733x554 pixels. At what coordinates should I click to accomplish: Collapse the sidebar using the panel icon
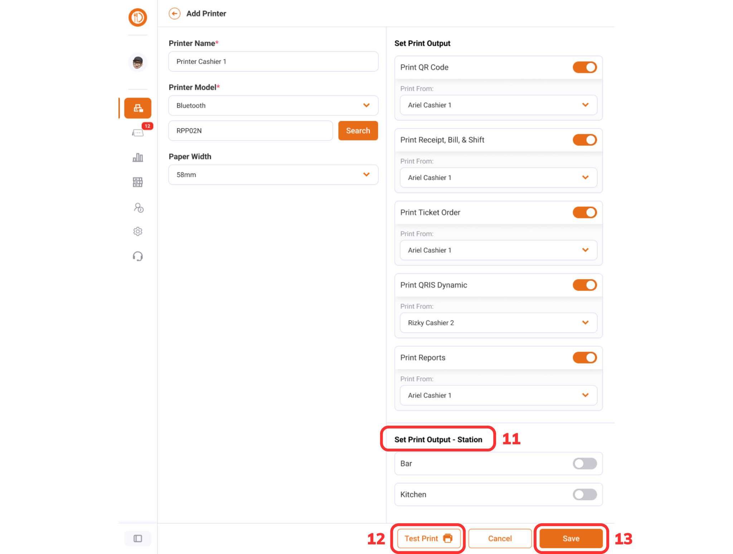point(138,538)
